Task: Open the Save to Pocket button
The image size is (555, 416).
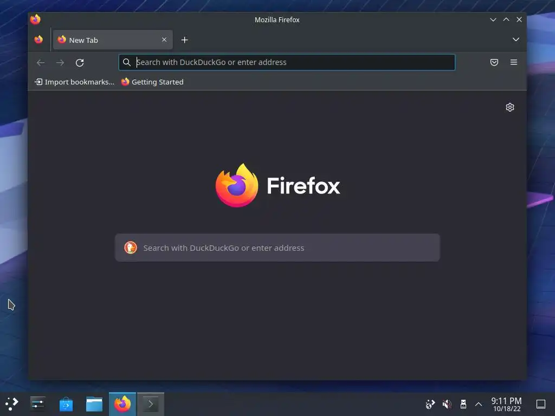Action: (494, 62)
